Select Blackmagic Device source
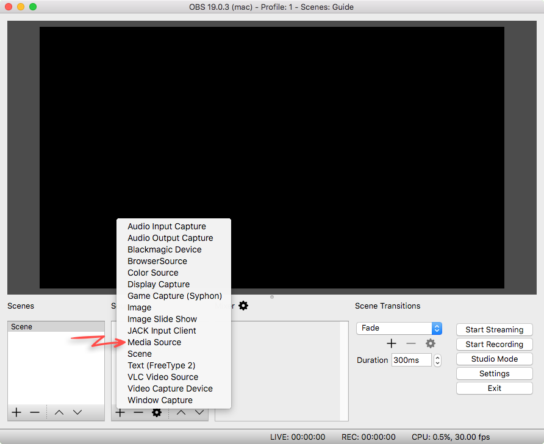The image size is (544, 444). point(174,249)
